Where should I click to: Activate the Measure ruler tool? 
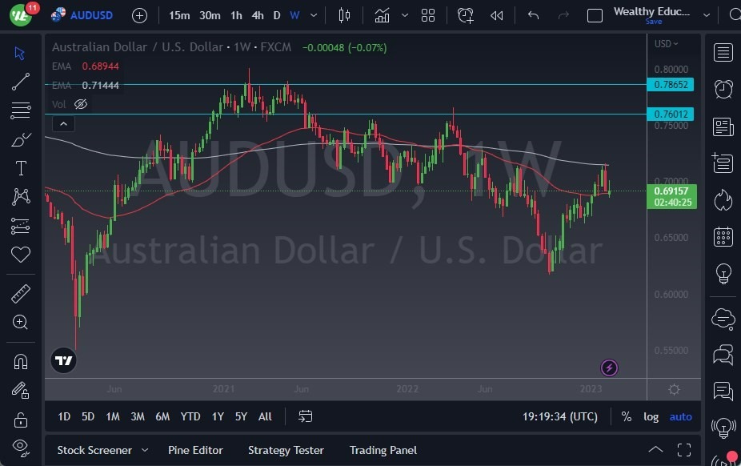point(20,293)
